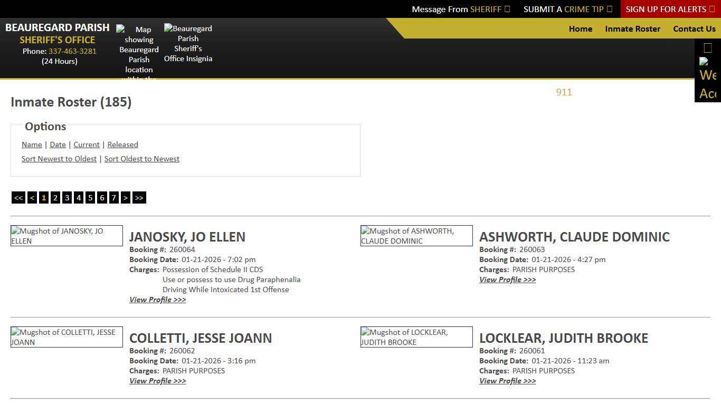
Task: Sort roster results by Date
Action: pos(58,144)
